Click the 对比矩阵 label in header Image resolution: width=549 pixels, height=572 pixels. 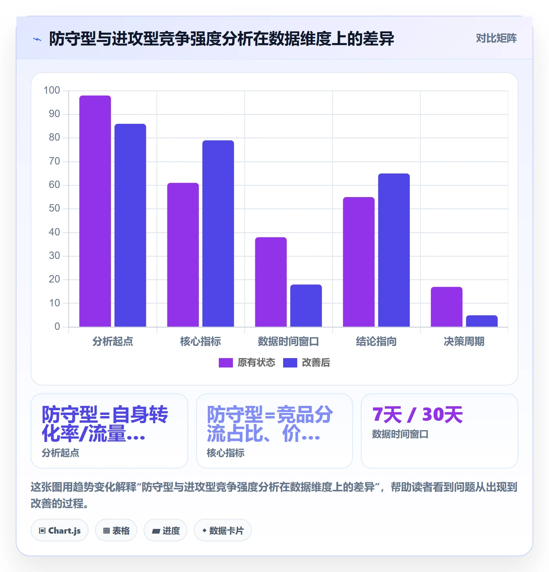[x=496, y=38]
